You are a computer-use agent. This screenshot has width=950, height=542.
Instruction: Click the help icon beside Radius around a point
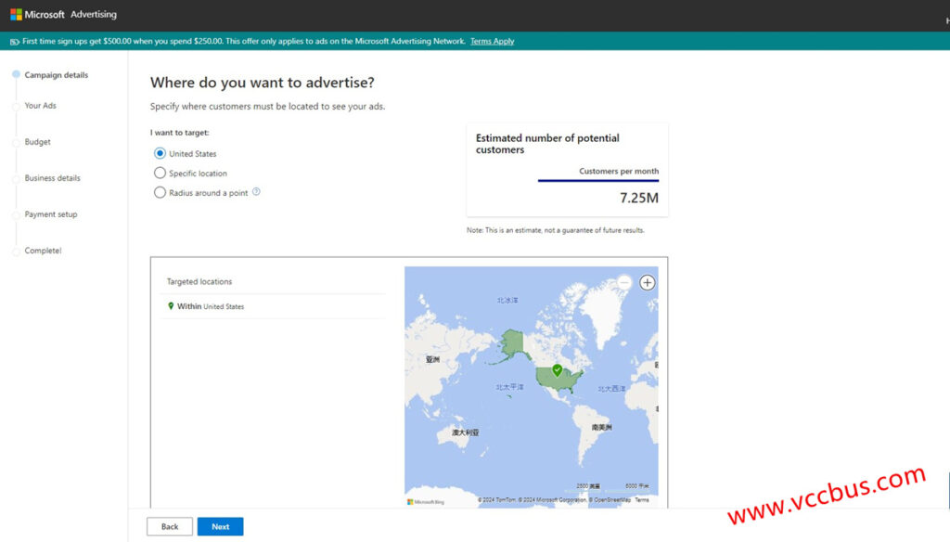(x=256, y=192)
